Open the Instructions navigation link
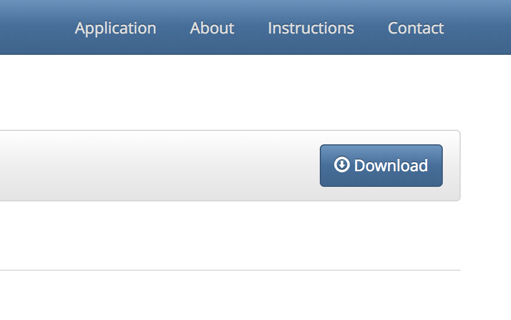Image resolution: width=511 pixels, height=320 pixels. coord(311,28)
